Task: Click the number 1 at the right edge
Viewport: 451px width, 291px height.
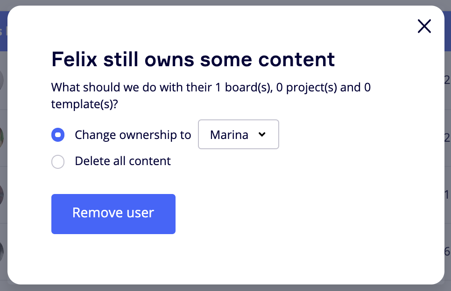Action: tap(447, 195)
